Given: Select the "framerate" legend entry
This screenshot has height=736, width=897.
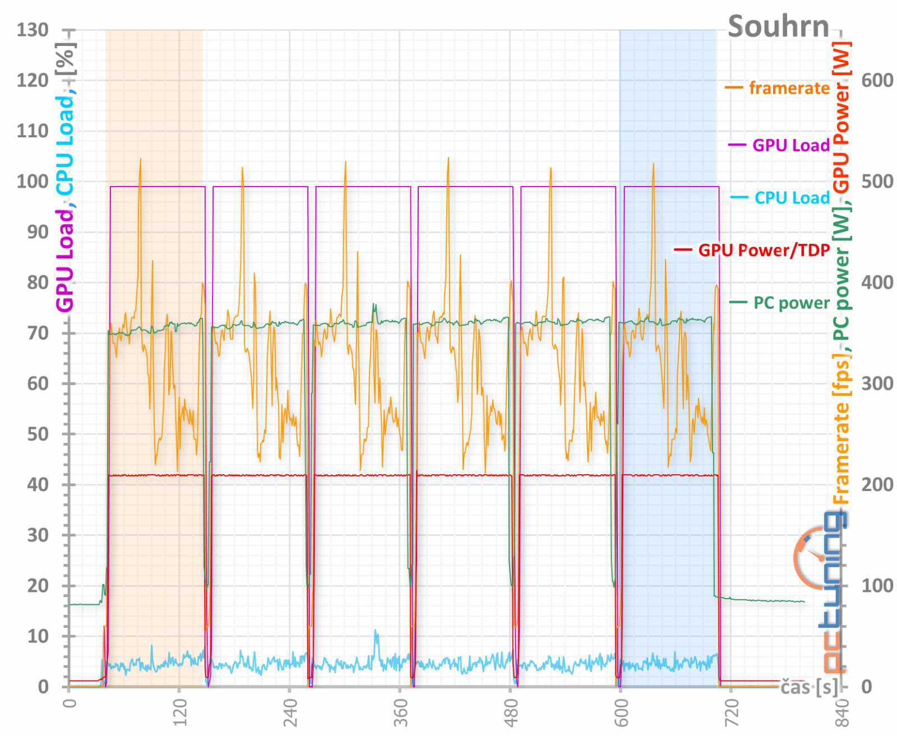Looking at the screenshot, I should 777,88.
